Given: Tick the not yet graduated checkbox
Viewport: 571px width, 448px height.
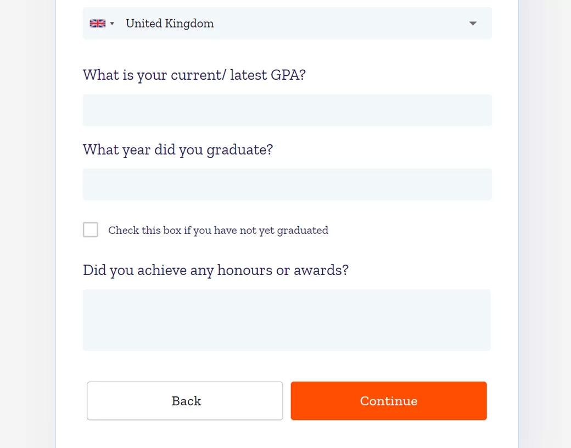Looking at the screenshot, I should pyautogui.click(x=91, y=229).
